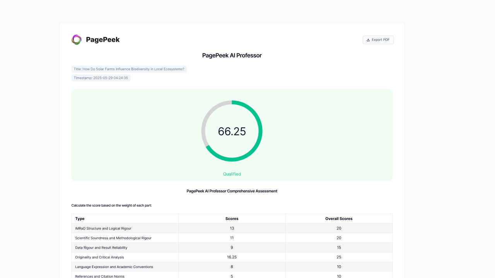
Task: Click the PagePeek swirl logo icon
Action: [x=77, y=40]
